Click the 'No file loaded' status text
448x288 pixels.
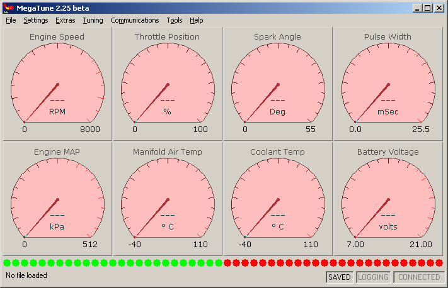(x=26, y=275)
